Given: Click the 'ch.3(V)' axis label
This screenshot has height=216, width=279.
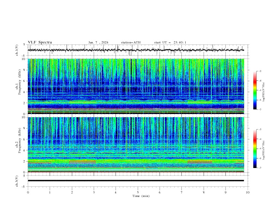Looking at the screenshot, I should coord(17,181).
